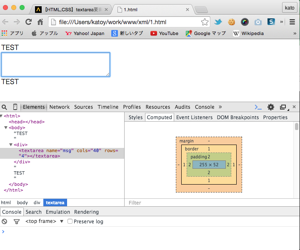Select body in the breadcrumb bar

22,202
